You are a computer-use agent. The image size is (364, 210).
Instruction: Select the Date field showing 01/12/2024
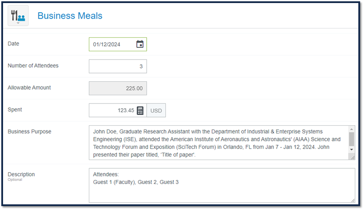(x=118, y=44)
